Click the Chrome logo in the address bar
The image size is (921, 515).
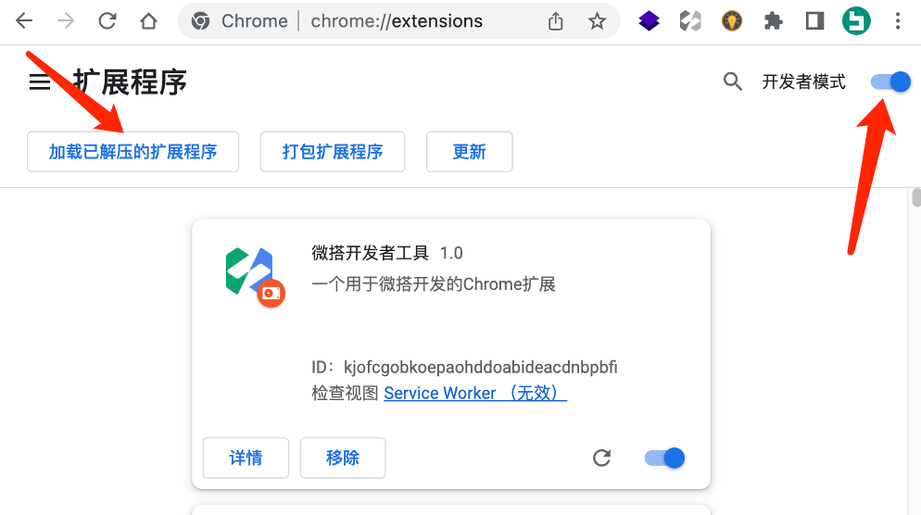(200, 21)
